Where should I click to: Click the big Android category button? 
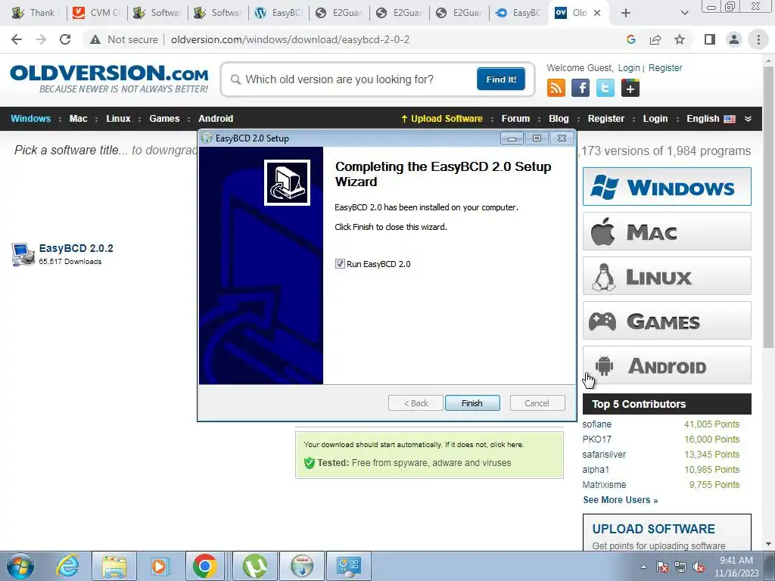pyautogui.click(x=667, y=365)
